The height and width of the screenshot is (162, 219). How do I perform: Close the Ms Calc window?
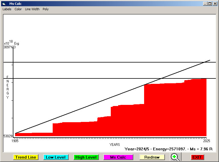(x=215, y=4)
